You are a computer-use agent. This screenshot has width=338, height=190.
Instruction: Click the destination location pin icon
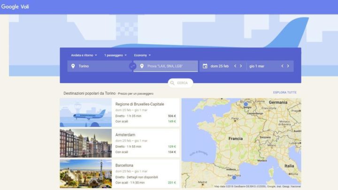142,66
